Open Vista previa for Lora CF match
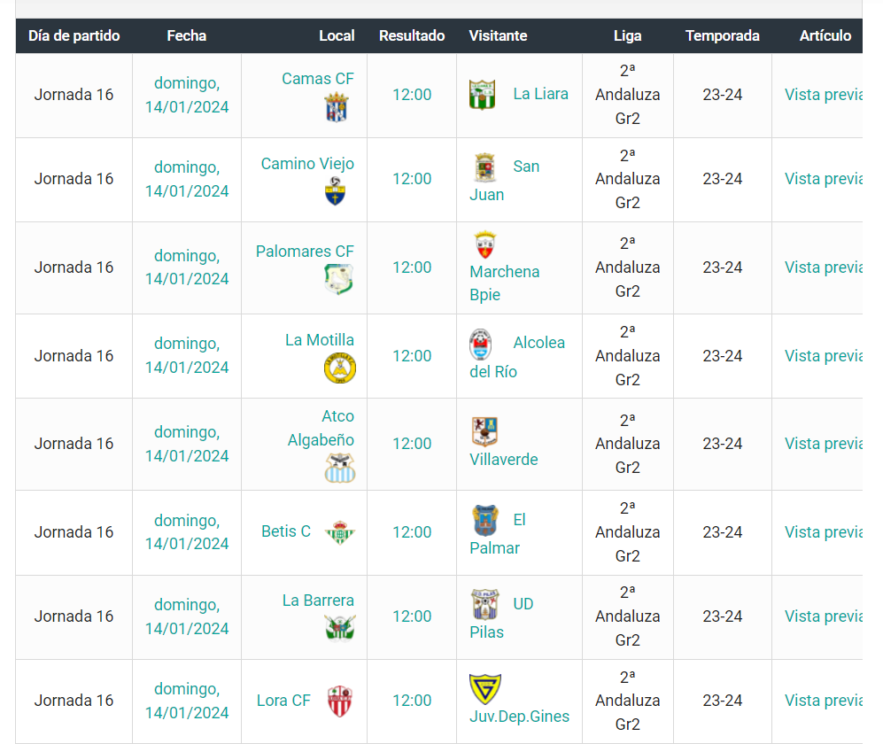 823,701
